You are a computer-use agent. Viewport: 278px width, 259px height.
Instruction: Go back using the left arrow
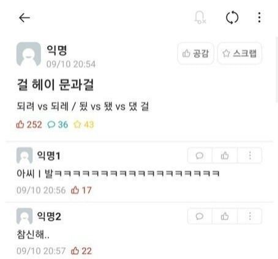24,18
